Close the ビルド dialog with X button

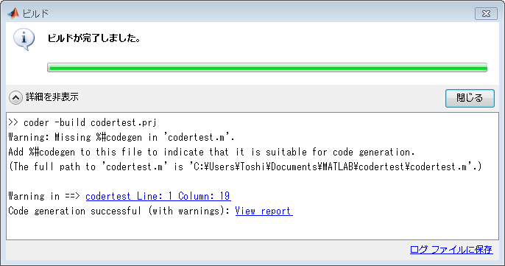[x=486, y=14]
